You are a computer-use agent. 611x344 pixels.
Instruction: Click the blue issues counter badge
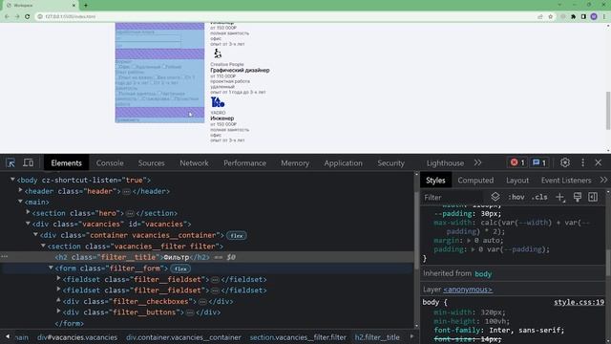(x=539, y=162)
